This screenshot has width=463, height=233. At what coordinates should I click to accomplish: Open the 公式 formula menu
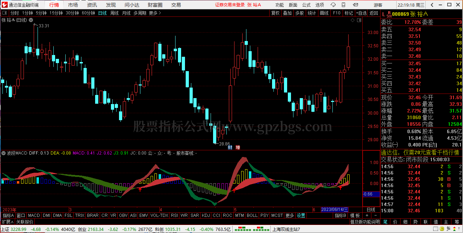[x=306, y=5]
